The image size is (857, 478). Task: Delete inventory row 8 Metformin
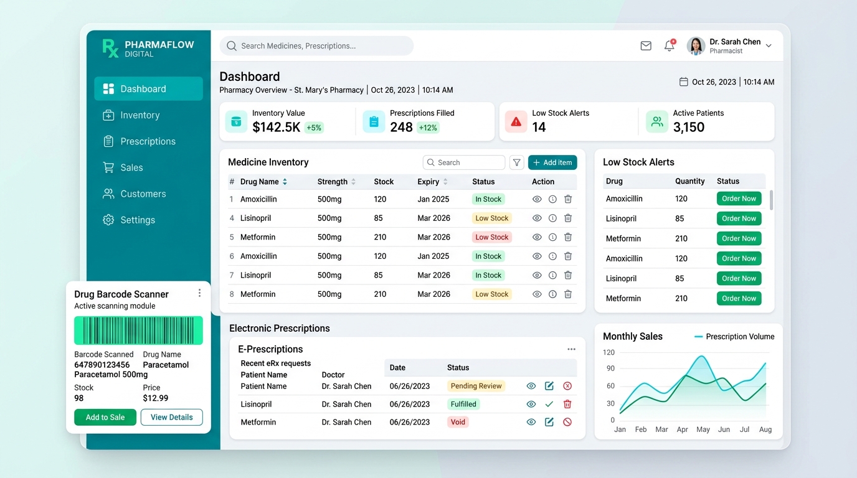pyautogui.click(x=568, y=294)
